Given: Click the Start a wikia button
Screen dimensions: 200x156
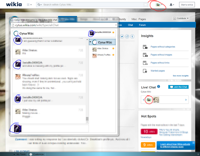Looking at the screenshot, I should [x=187, y=5].
